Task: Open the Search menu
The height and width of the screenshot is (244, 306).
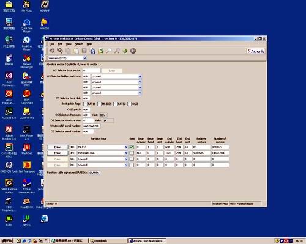Action: click(79, 44)
